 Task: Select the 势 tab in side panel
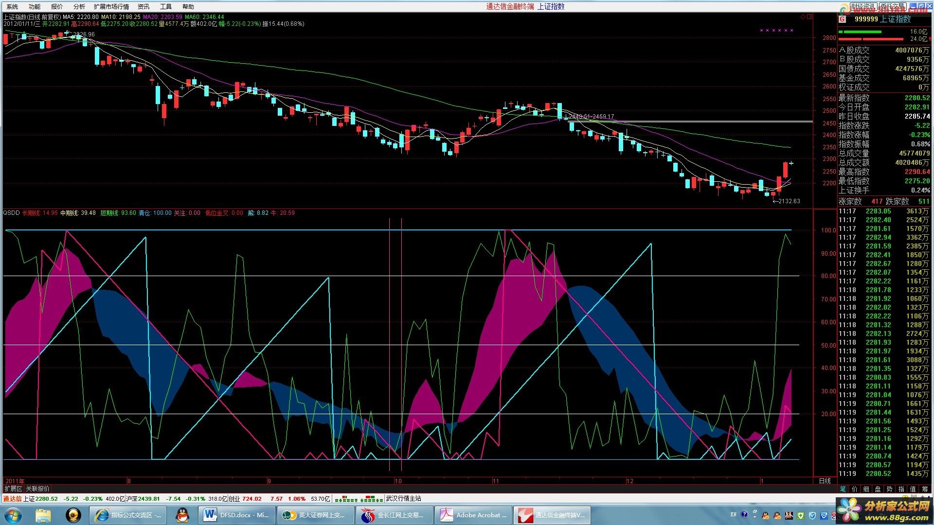[889, 489]
